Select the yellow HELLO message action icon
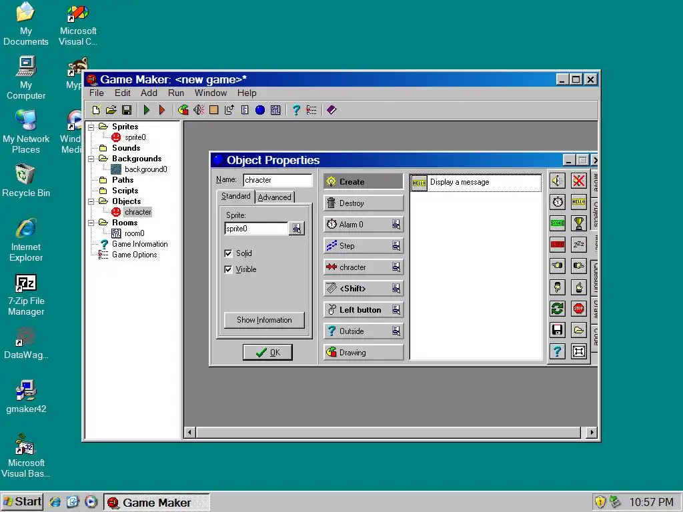 click(578, 202)
